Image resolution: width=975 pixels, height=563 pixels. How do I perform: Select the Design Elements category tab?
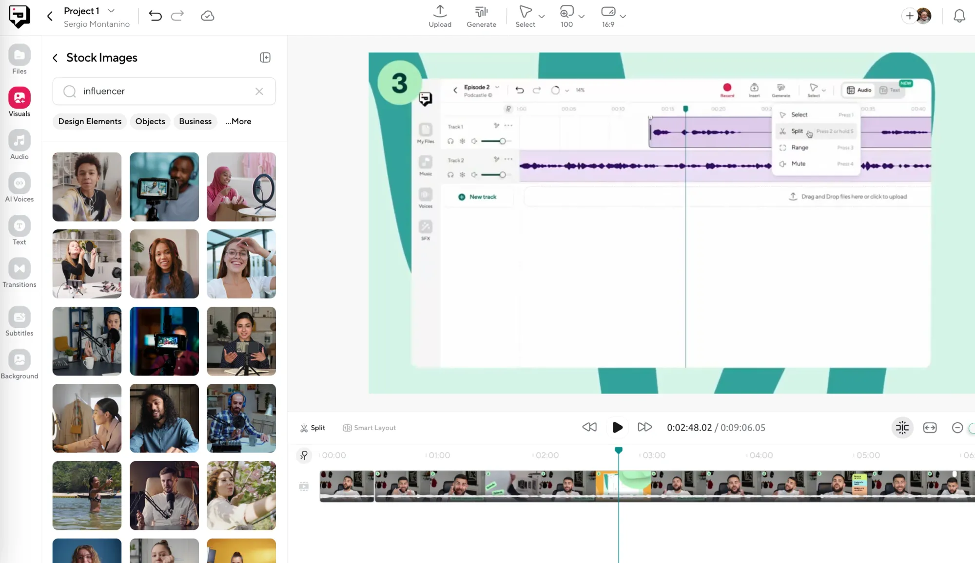point(90,121)
